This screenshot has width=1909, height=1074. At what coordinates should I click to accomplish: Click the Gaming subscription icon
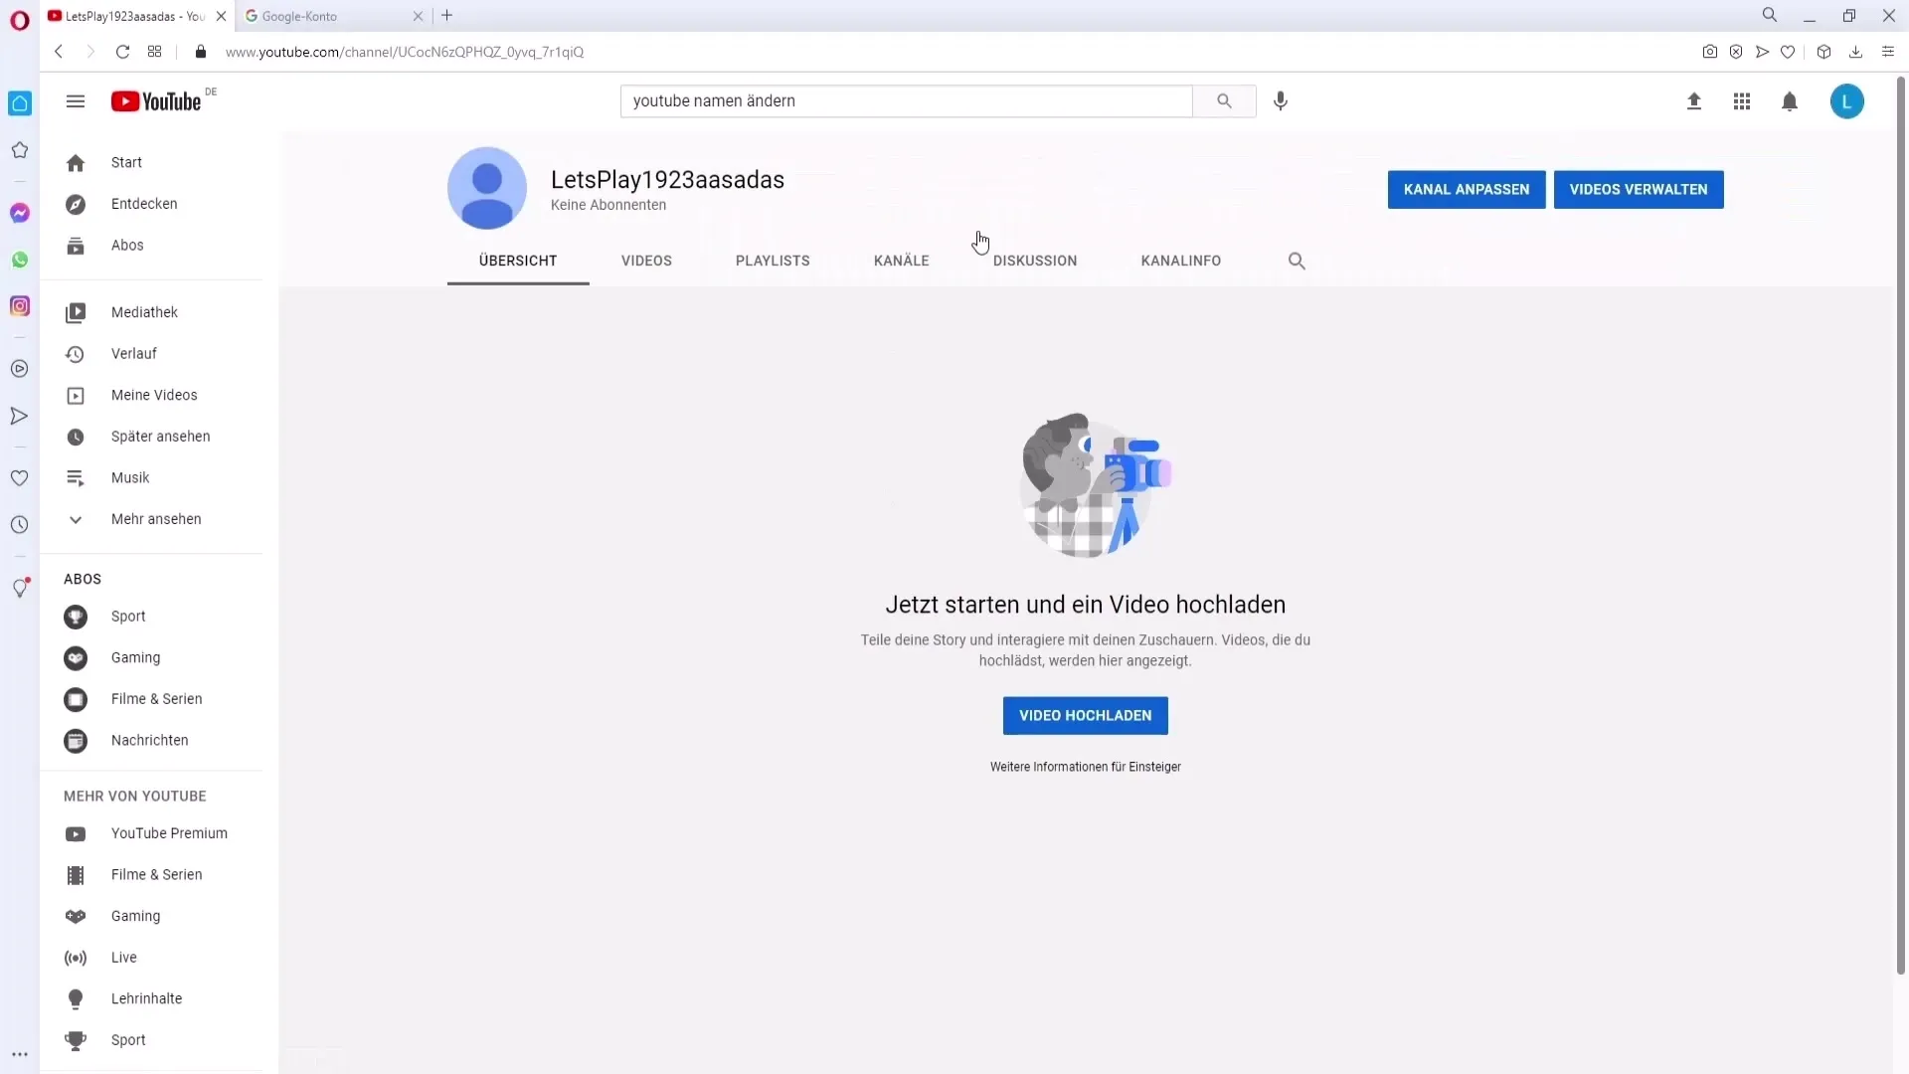click(75, 655)
